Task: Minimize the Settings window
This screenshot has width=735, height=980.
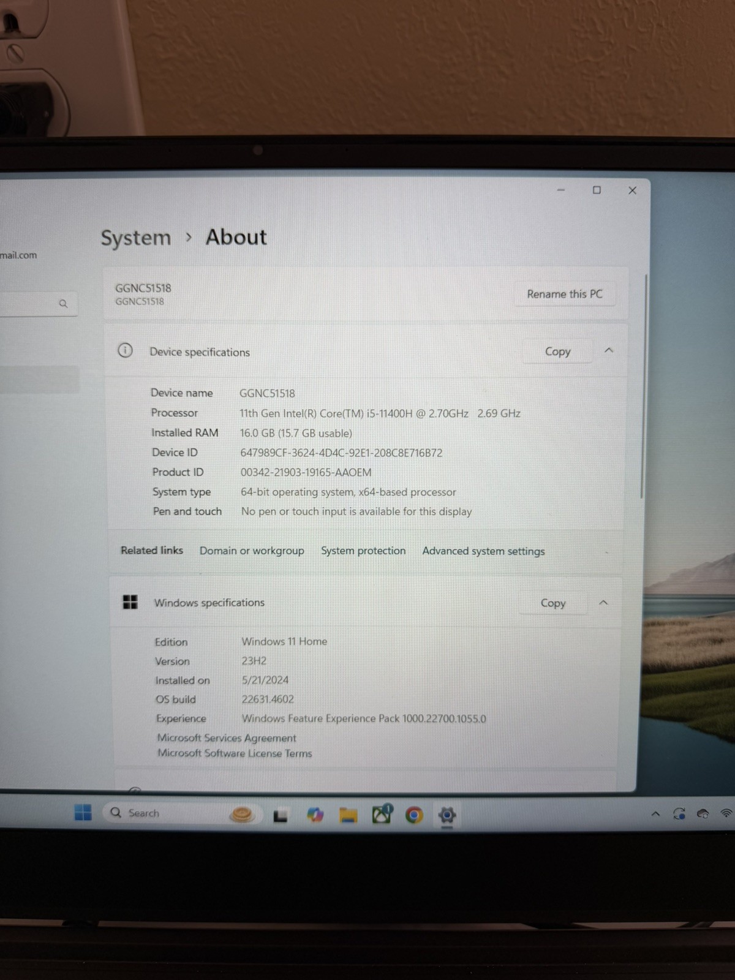Action: click(560, 190)
